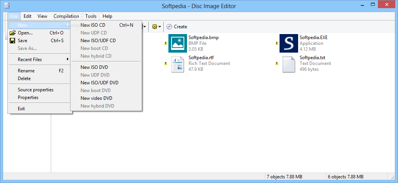398x183 pixels.
Task: Click the 7 objects 7.88 MB status
Action: 284,177
